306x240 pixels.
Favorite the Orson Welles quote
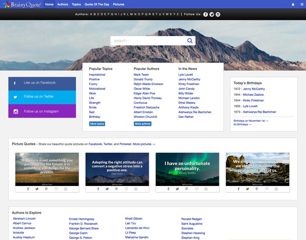coord(196,189)
